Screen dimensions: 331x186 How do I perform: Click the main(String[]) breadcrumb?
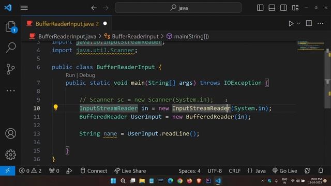tap(191, 37)
